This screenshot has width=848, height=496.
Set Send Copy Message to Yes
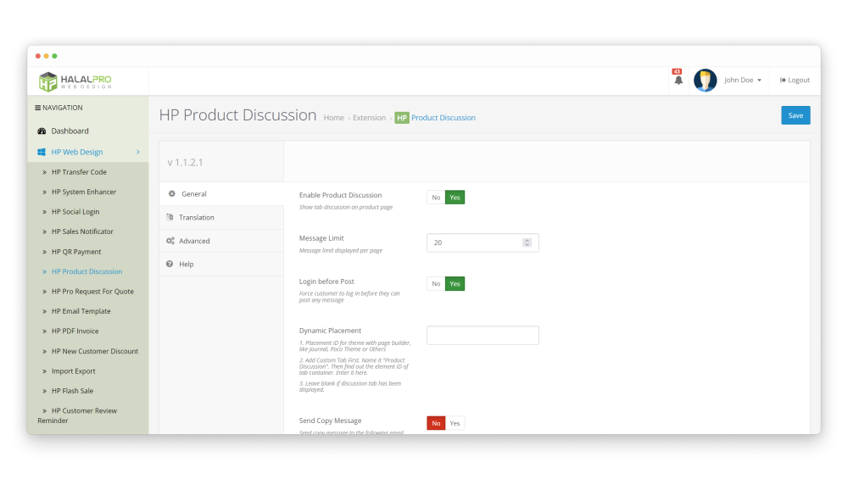tap(455, 423)
